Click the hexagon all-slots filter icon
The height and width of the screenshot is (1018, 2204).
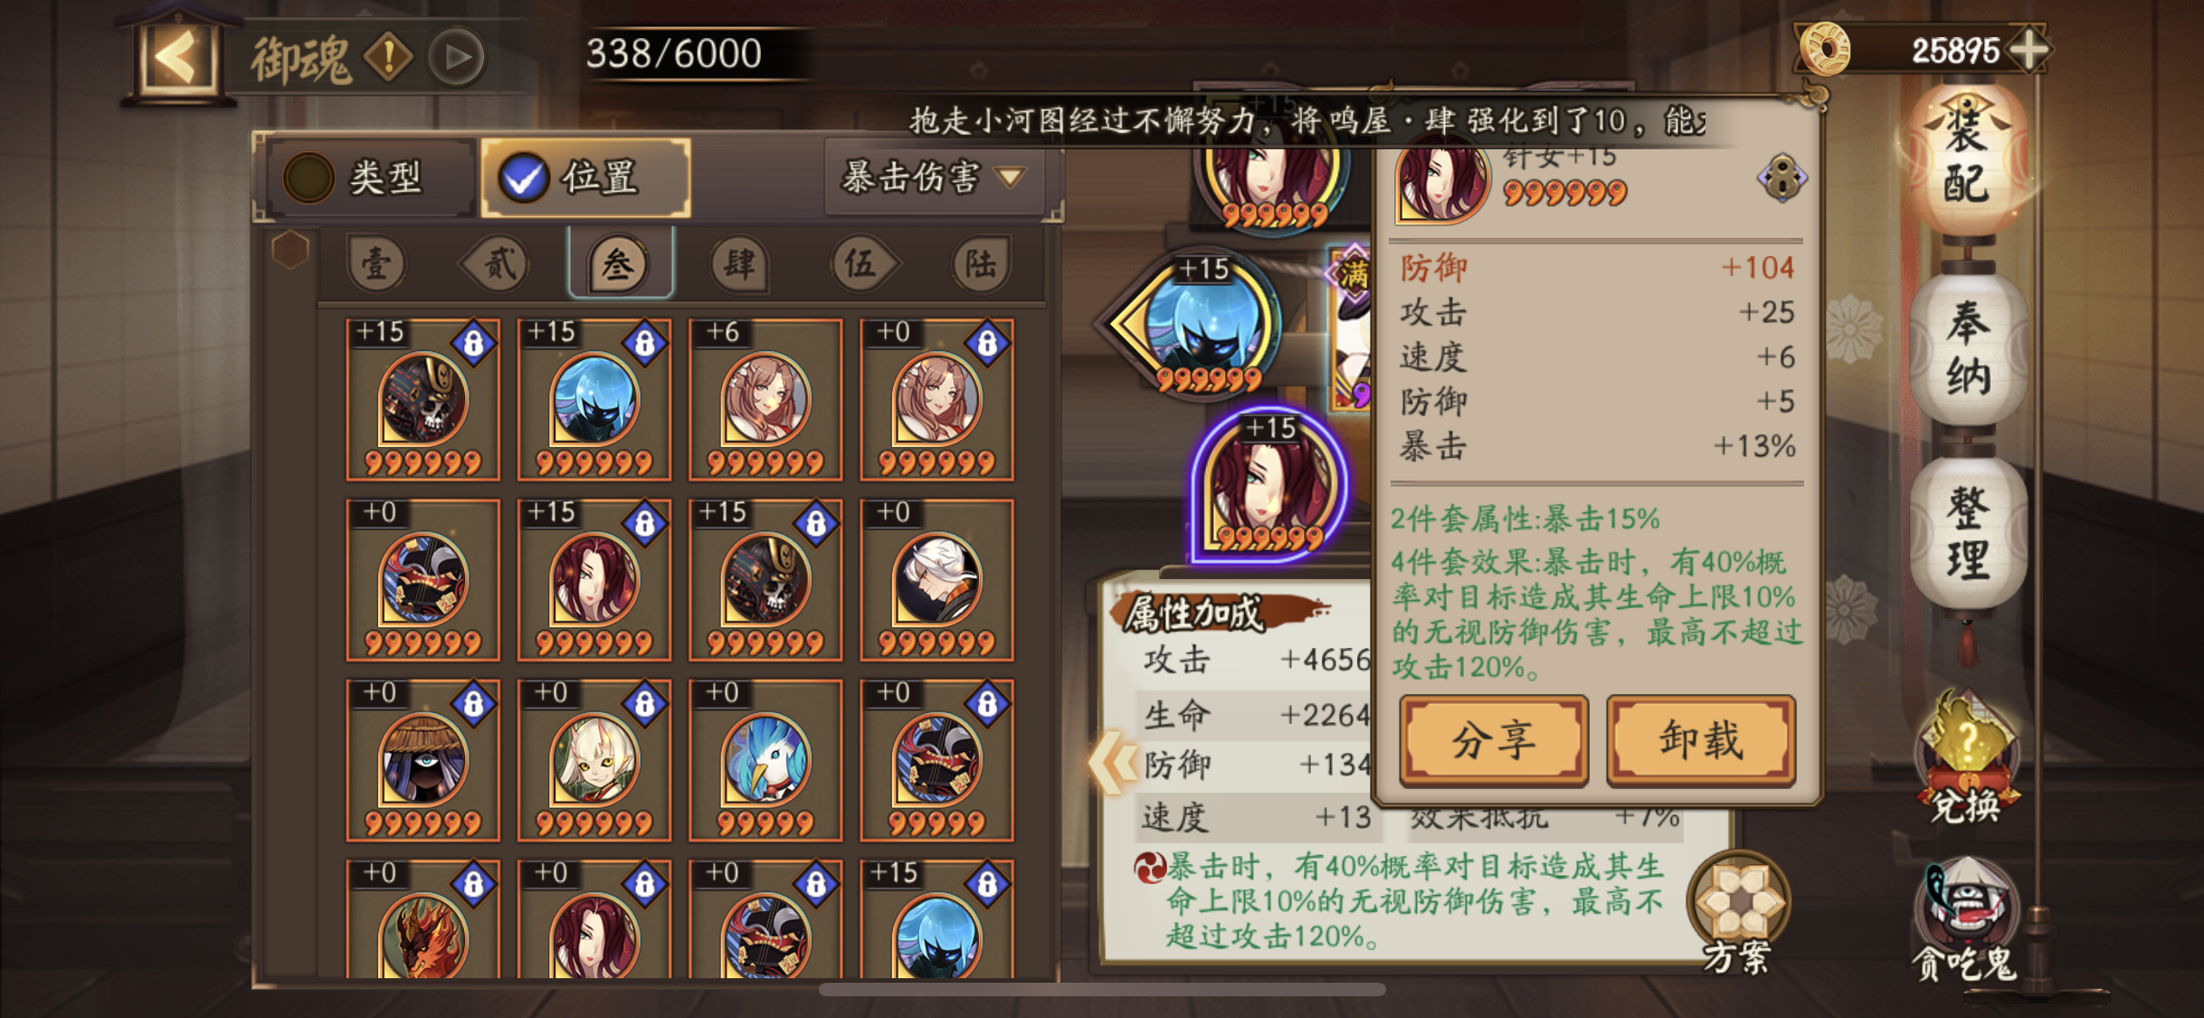click(290, 250)
